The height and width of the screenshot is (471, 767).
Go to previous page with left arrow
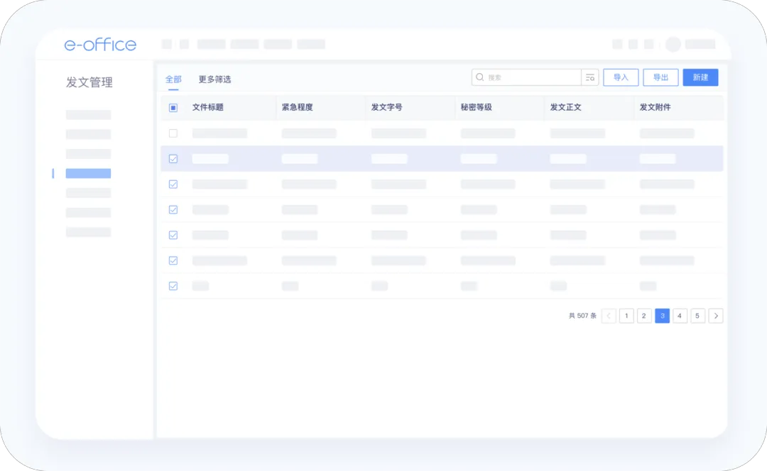click(x=609, y=316)
